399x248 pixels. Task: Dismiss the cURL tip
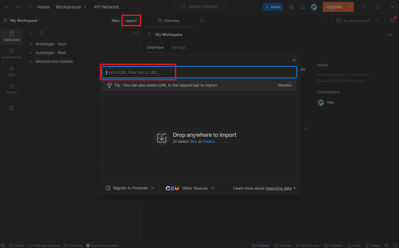[x=285, y=85]
